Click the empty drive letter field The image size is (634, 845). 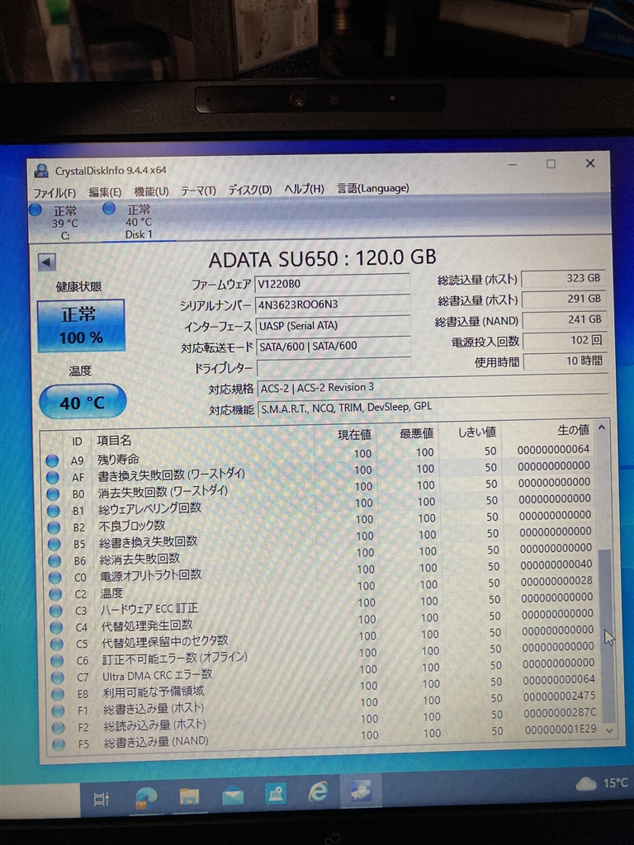[334, 367]
